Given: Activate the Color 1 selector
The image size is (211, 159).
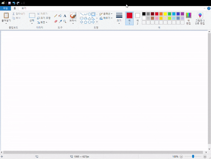Looking at the screenshot, I should [x=129, y=18].
